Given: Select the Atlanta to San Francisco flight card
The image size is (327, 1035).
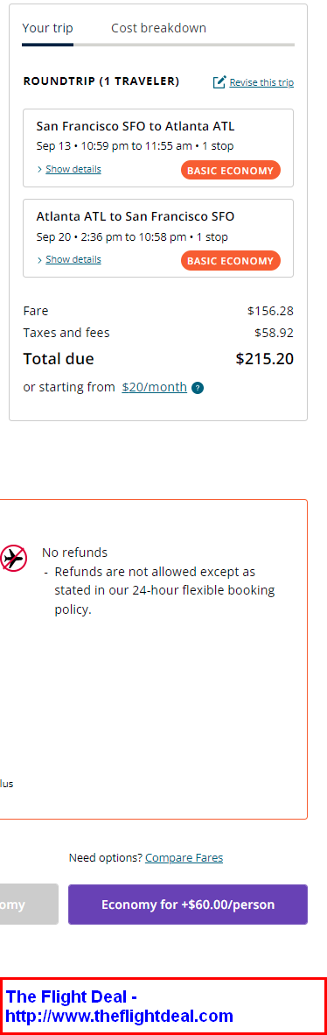Looking at the screenshot, I should pyautogui.click(x=158, y=238).
